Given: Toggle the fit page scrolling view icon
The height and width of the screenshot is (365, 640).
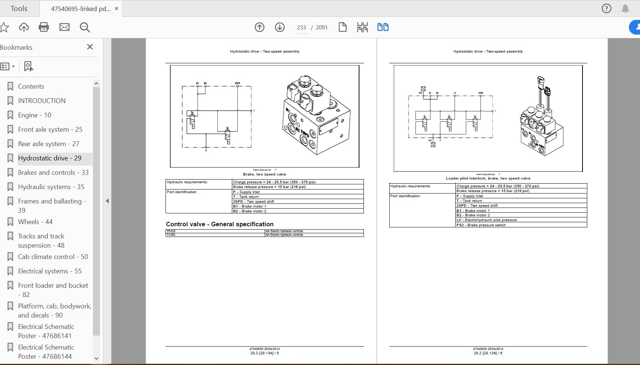Looking at the screenshot, I should (x=362, y=27).
